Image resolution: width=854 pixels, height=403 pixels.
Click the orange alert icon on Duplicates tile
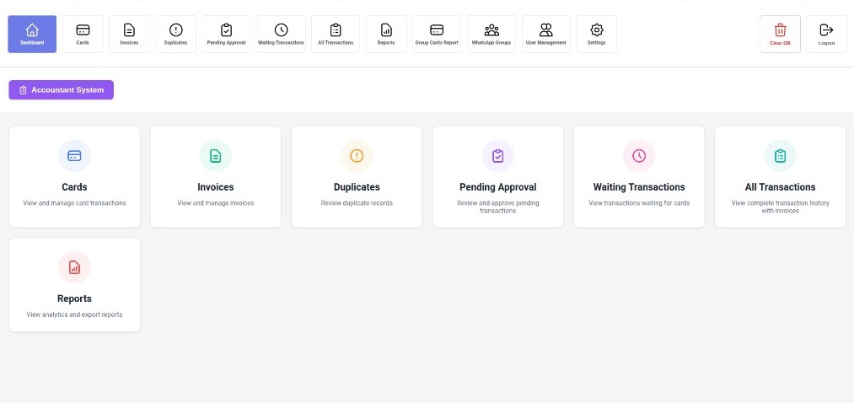coord(357,156)
